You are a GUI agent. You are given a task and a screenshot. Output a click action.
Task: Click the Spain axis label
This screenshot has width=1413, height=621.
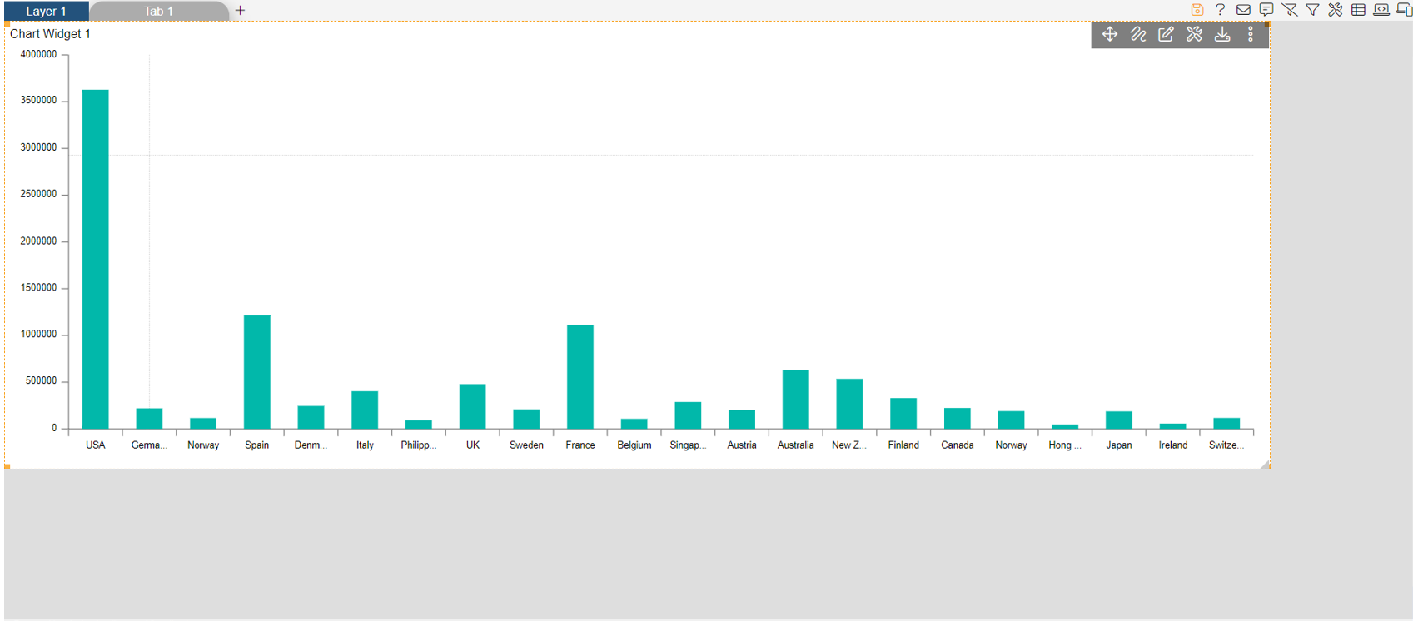click(x=257, y=445)
